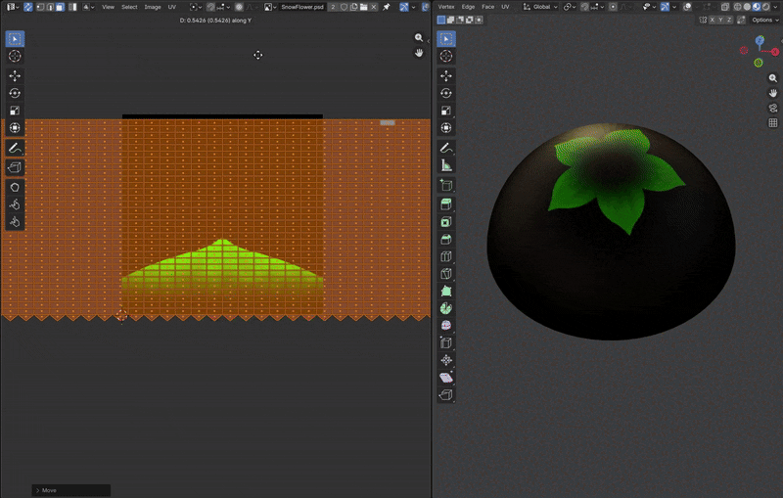Select the Move tool in UV editor toolbar
The width and height of the screenshot is (783, 498).
pyautogui.click(x=15, y=75)
